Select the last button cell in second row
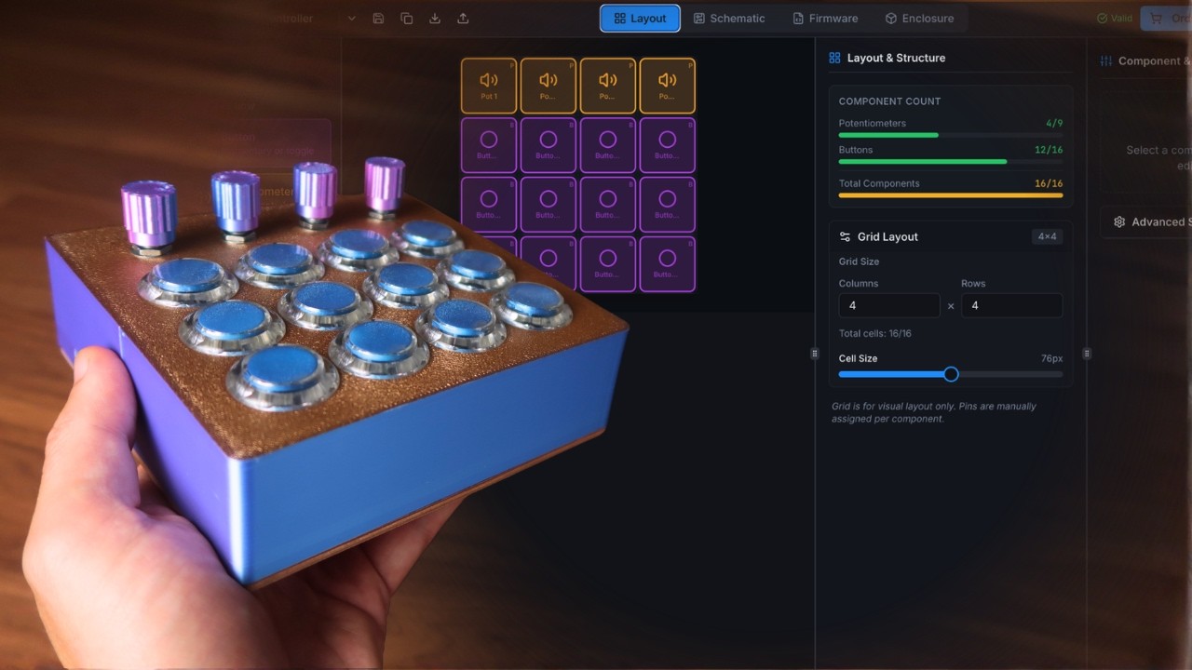This screenshot has width=1192, height=670. 668,145
